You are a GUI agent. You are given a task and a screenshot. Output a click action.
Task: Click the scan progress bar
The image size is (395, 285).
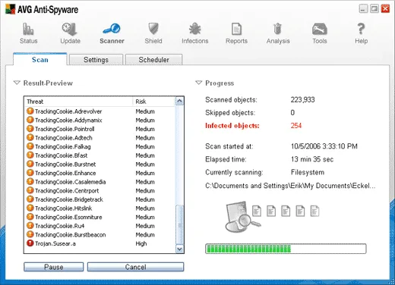pos(286,249)
